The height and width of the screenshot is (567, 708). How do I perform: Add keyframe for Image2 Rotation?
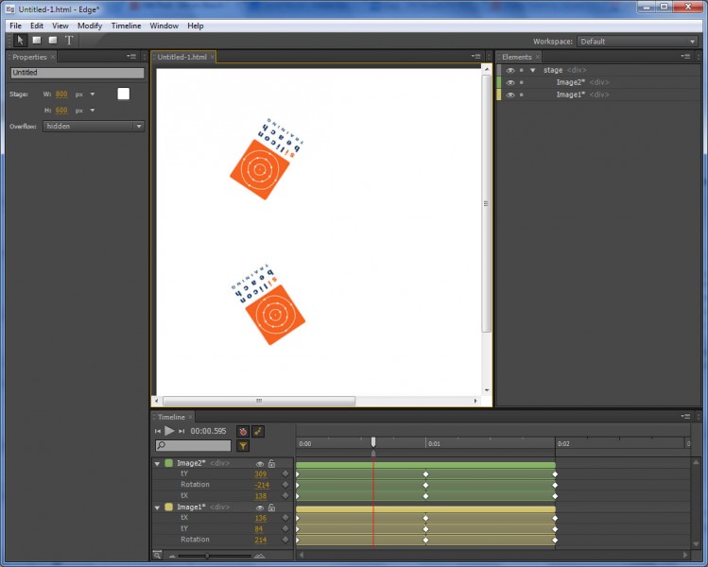(x=285, y=485)
